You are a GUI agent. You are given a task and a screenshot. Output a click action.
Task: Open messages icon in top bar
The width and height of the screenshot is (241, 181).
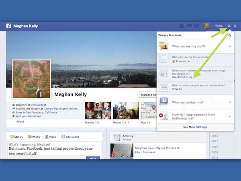click(x=189, y=26)
